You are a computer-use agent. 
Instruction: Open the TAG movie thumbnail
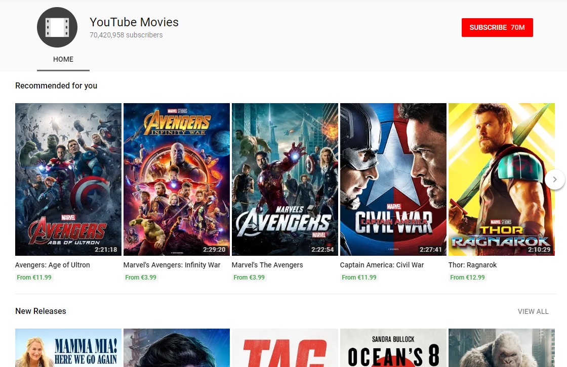point(285,348)
